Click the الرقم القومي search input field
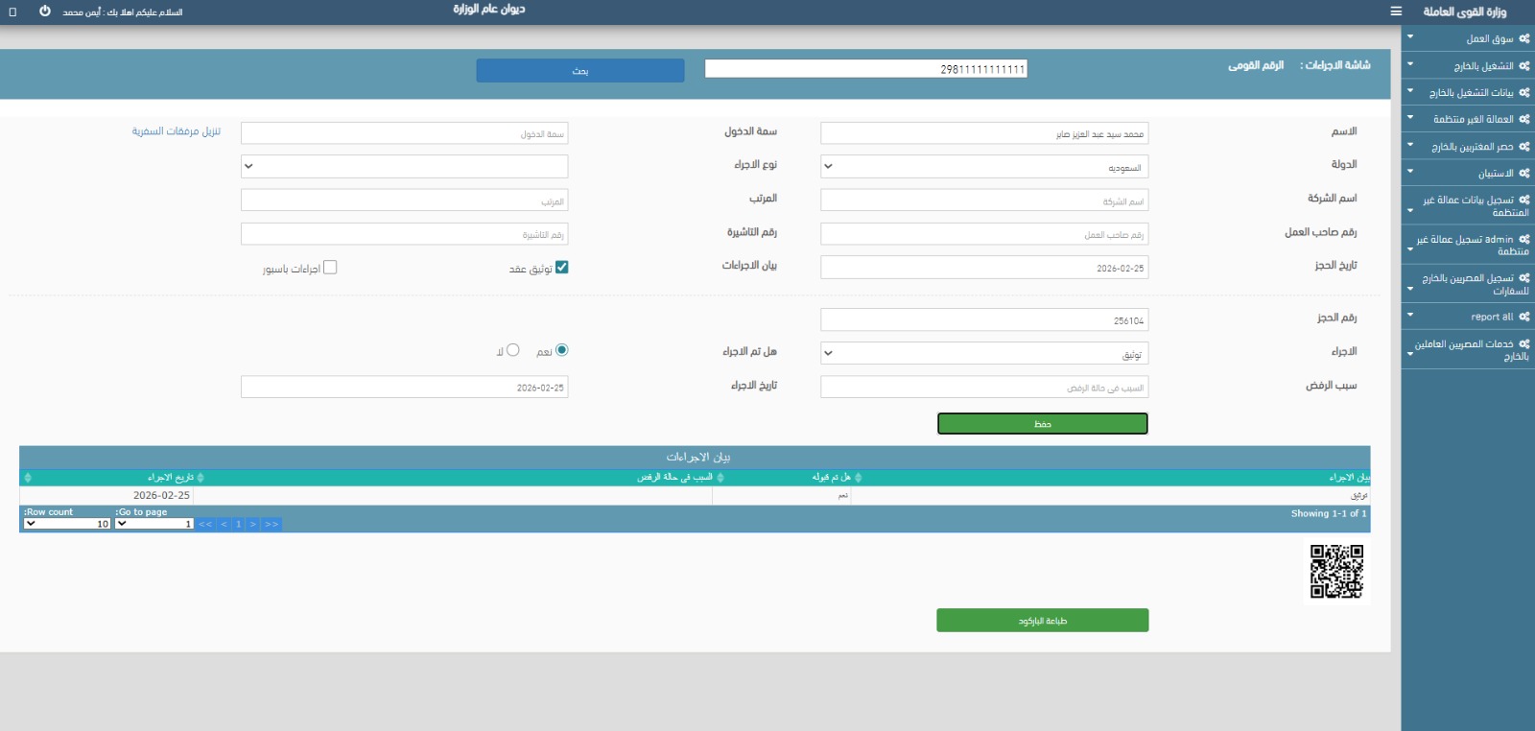Viewport: 1535px width, 731px height. click(865, 69)
